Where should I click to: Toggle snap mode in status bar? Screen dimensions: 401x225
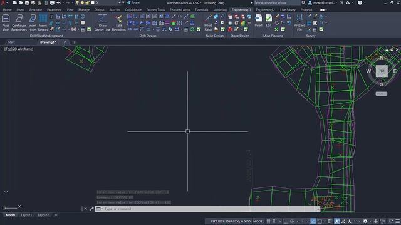(x=274, y=221)
